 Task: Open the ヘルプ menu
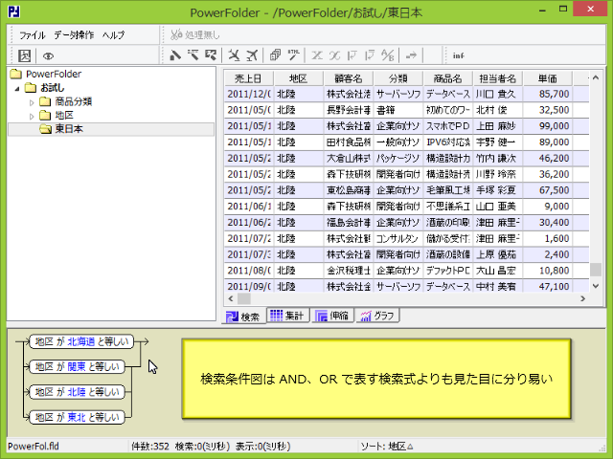click(113, 35)
